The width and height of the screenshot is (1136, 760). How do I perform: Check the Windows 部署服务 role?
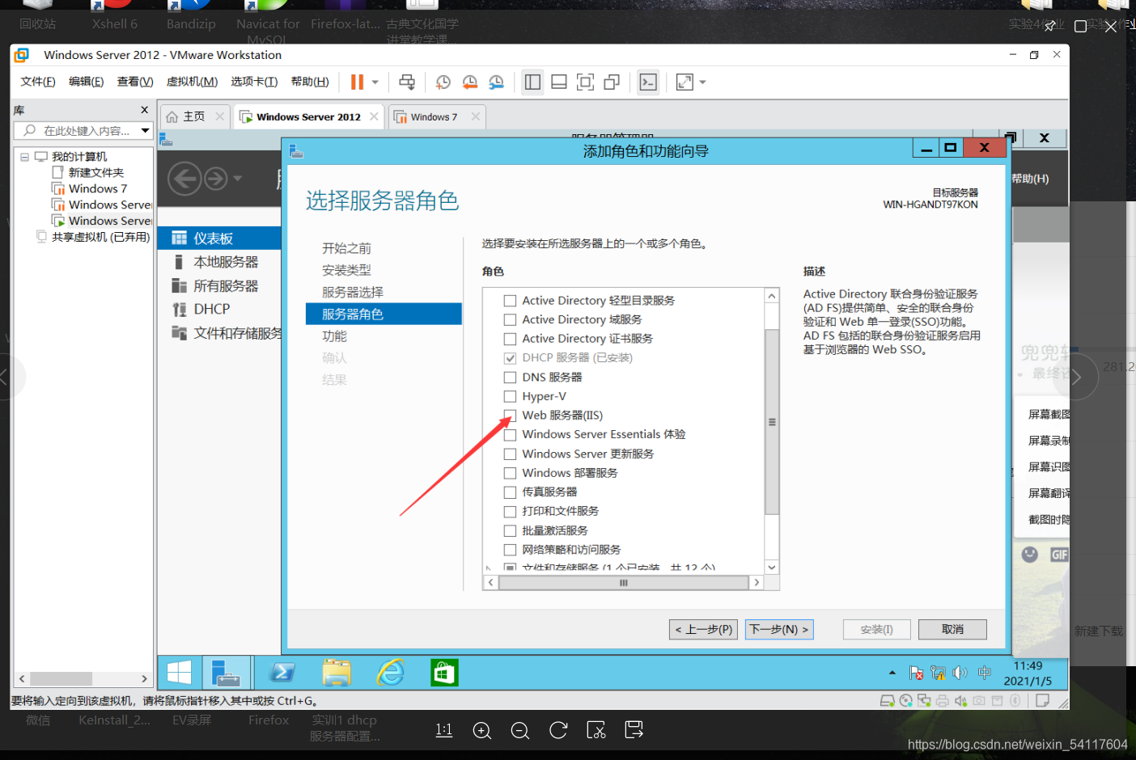pos(510,473)
